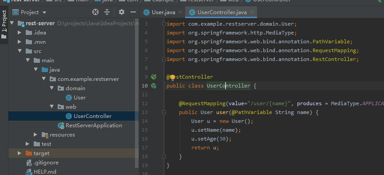Expand the .idea folder
This screenshot has height=175, width=384.
[20, 33]
